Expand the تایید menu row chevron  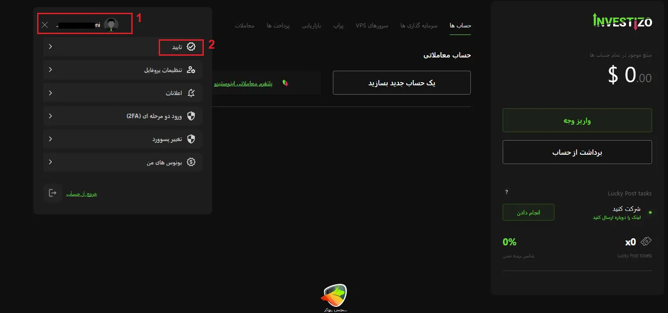point(50,46)
